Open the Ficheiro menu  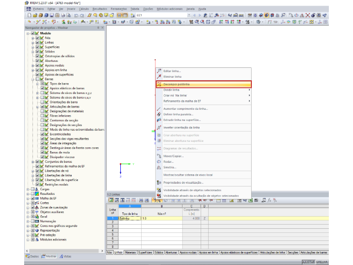click(x=38, y=9)
